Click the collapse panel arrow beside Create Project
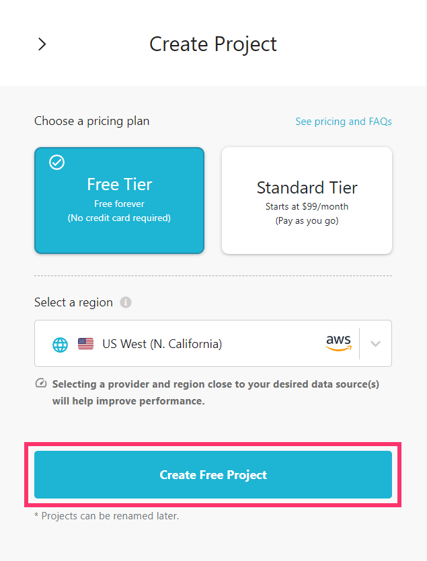This screenshot has width=427, height=561. coord(42,44)
